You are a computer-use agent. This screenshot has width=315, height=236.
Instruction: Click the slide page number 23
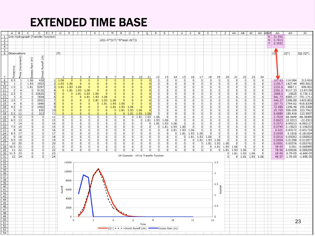(x=298, y=221)
